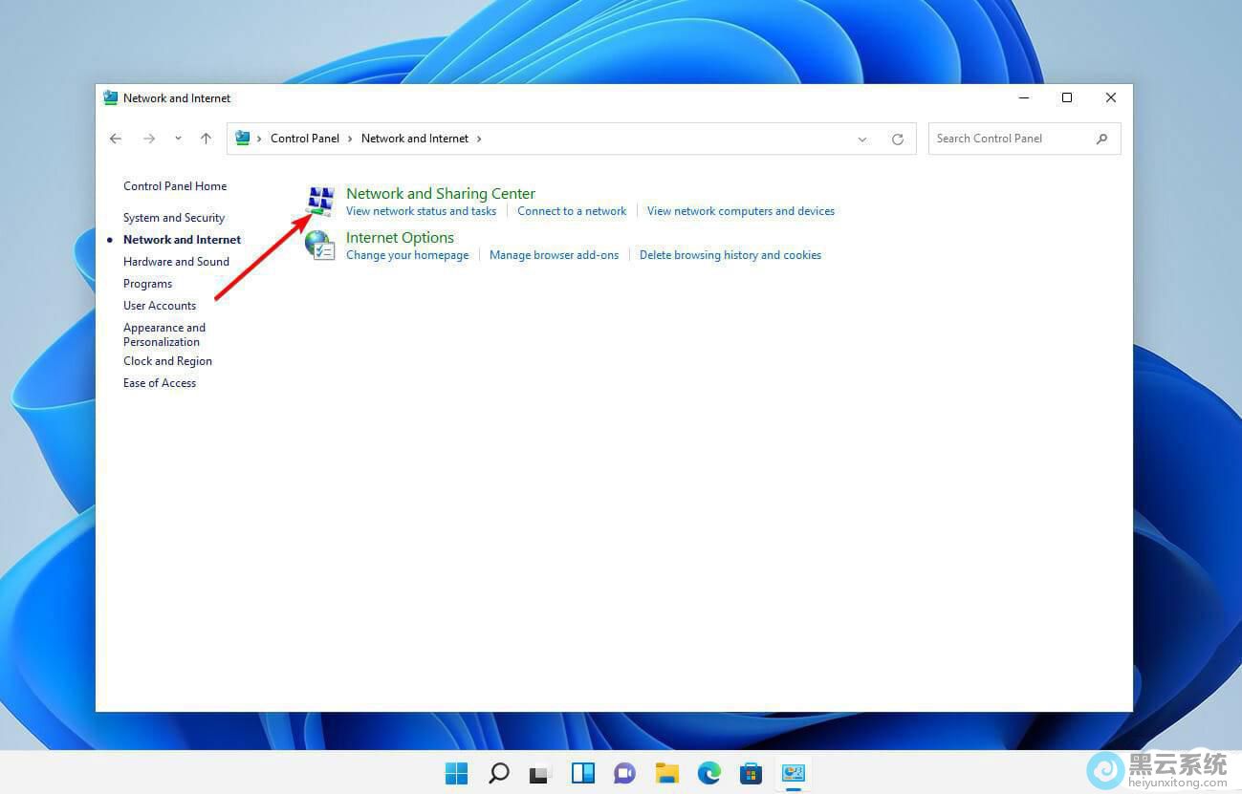Open Microsoft Edge from the taskbar
Viewport: 1242px width, 794px height.
pos(708,773)
